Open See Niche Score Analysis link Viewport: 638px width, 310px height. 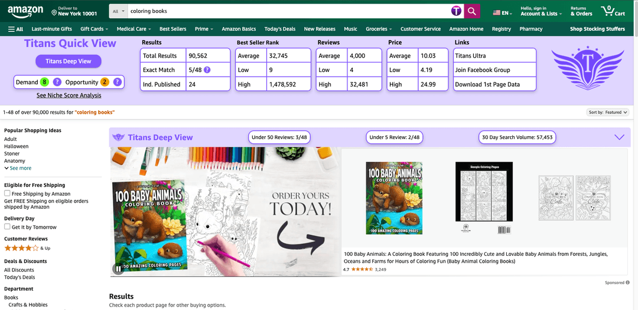click(x=69, y=95)
